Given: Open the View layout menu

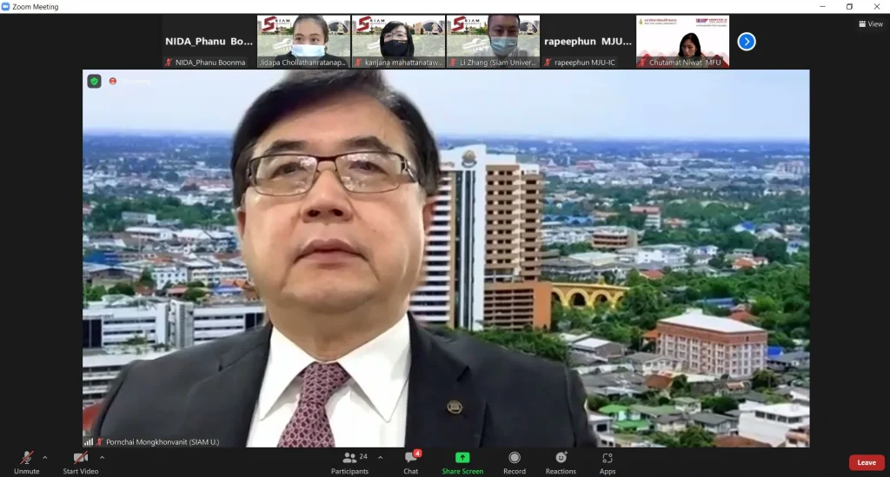Looking at the screenshot, I should [871, 23].
